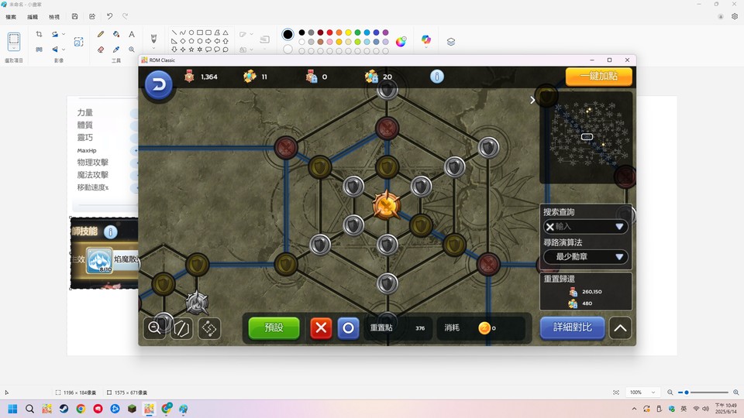Click the zoom-out magnifier icon in game
The width and height of the screenshot is (744, 418).
pos(154,328)
